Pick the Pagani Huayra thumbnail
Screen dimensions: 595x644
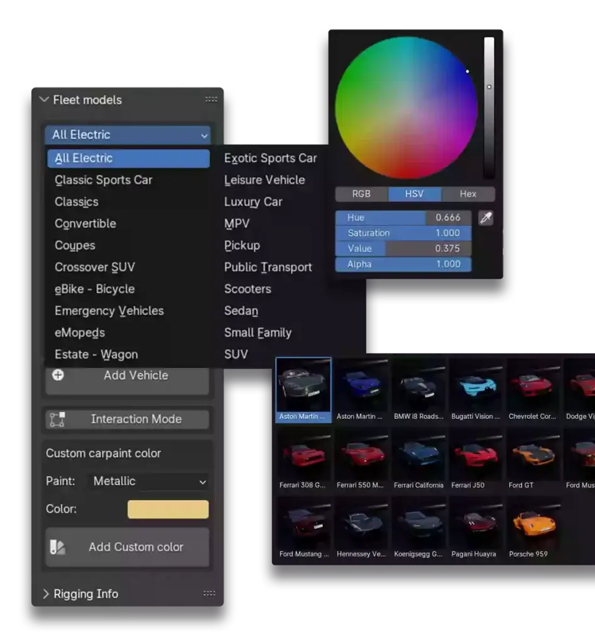tap(476, 528)
